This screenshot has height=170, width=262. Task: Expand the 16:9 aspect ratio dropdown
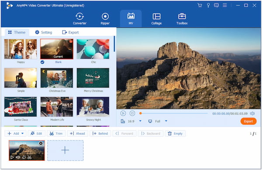tap(140, 121)
